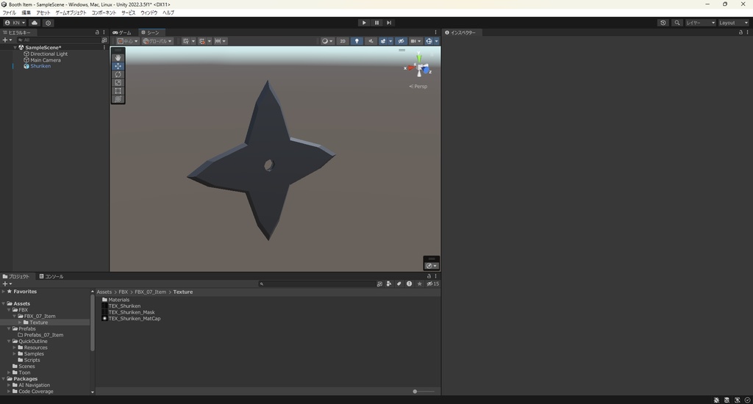Open the Hierarchy panel kebab menu

[104, 32]
